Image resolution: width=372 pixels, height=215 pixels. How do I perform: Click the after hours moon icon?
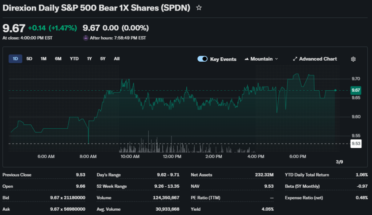[86, 38]
